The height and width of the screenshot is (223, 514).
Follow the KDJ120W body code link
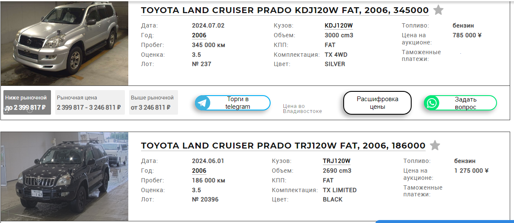coord(339,25)
